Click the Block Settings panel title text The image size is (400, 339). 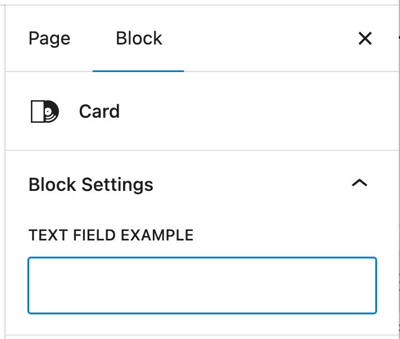pos(91,185)
